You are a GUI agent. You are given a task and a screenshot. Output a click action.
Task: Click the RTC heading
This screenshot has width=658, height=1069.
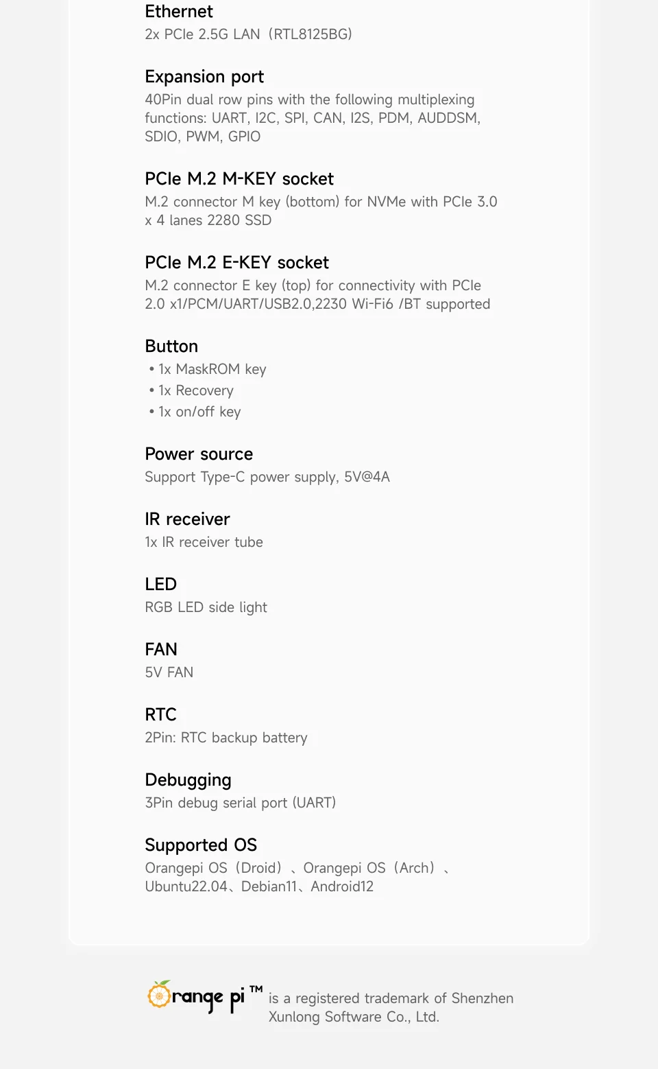coord(161,715)
